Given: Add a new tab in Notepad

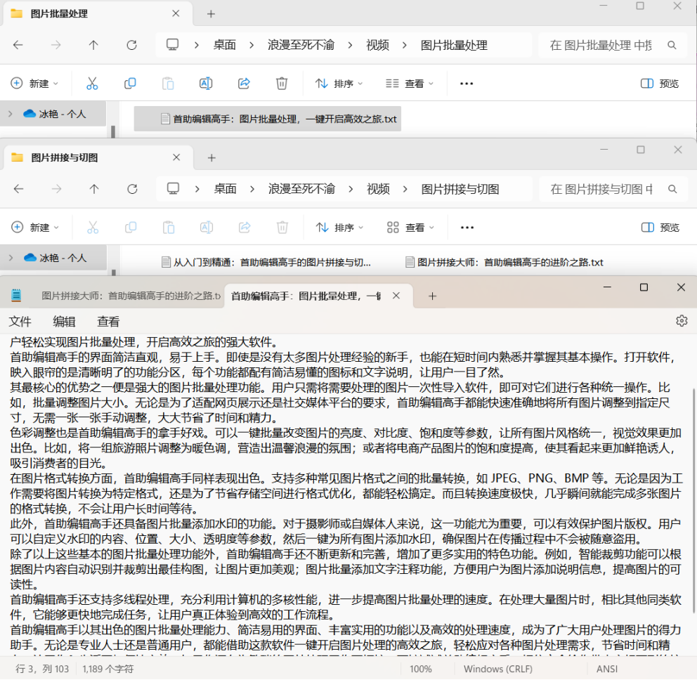Looking at the screenshot, I should [432, 296].
